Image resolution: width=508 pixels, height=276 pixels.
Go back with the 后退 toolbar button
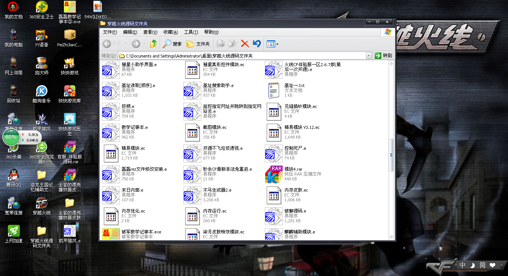[112, 44]
